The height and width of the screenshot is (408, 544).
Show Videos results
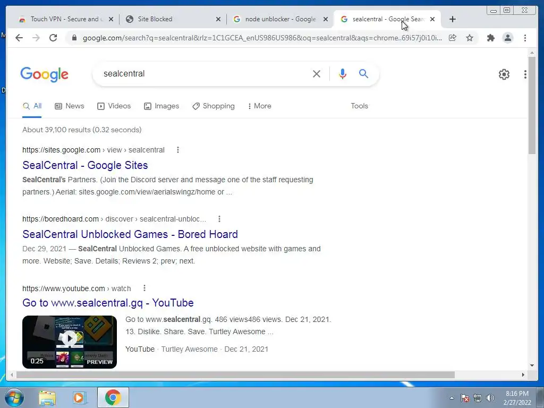[x=114, y=106]
